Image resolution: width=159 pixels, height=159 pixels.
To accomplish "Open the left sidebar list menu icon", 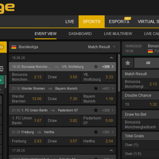I will [x=1, y=69].
